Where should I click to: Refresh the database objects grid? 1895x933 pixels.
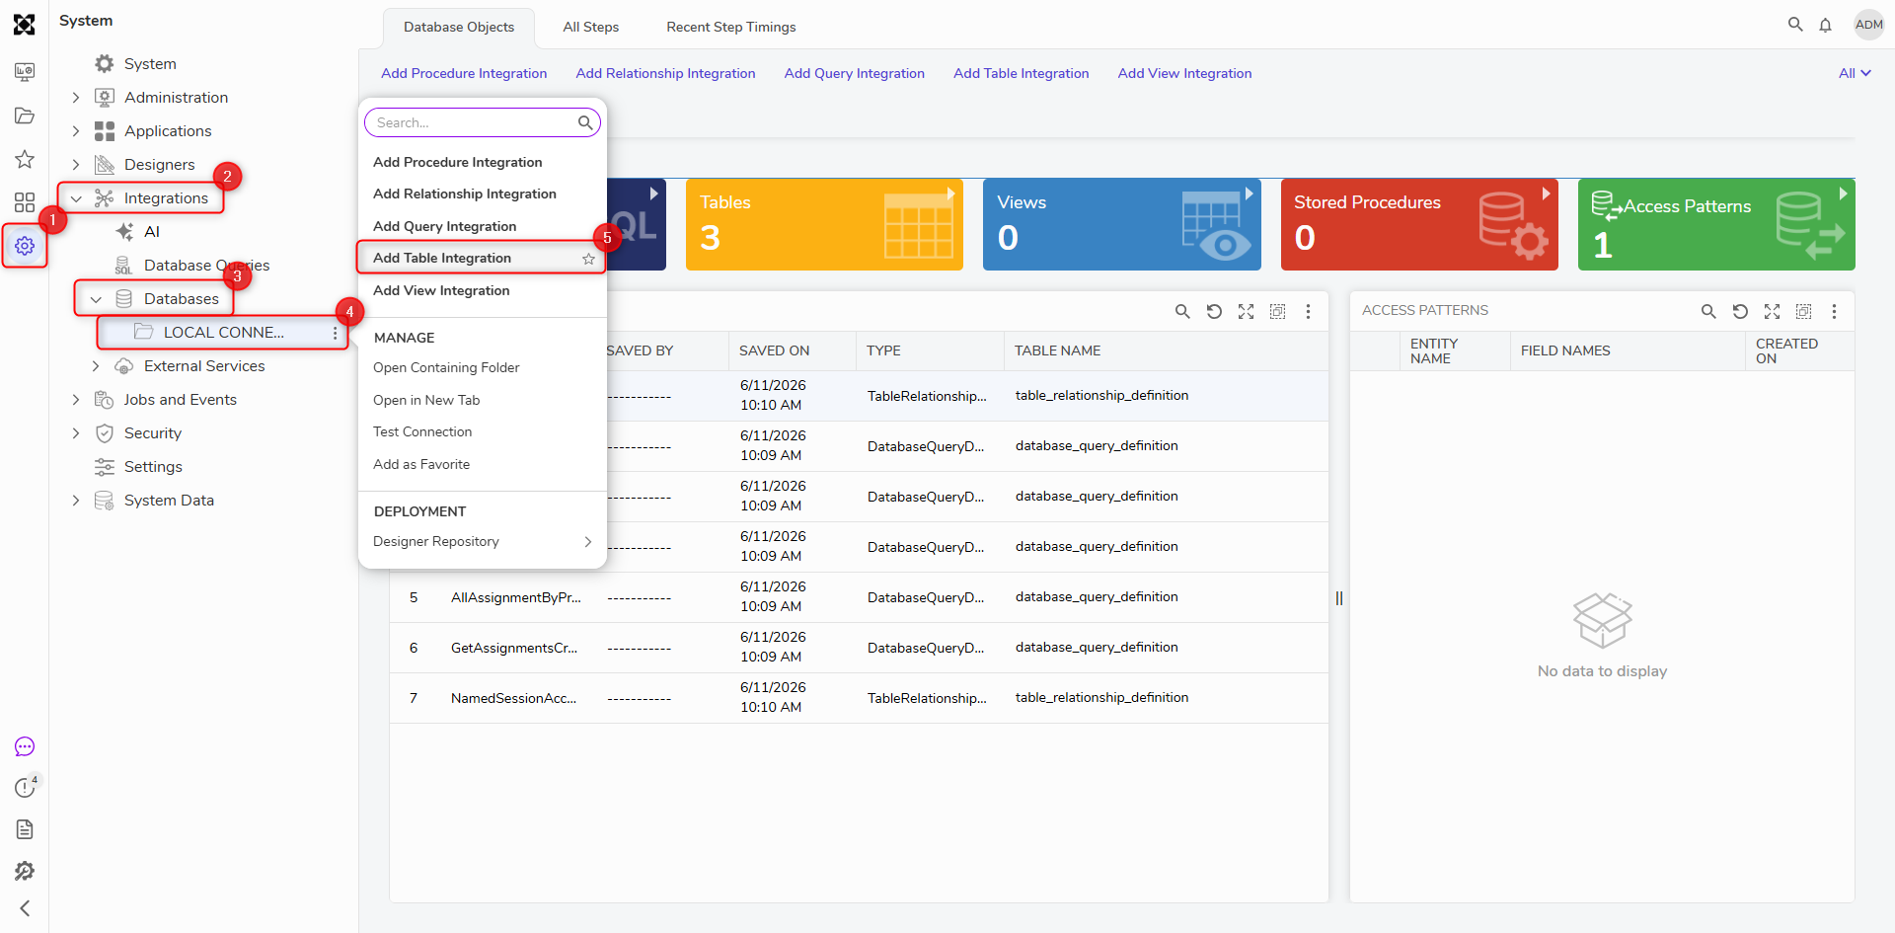(x=1214, y=311)
